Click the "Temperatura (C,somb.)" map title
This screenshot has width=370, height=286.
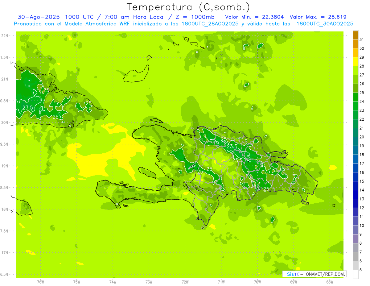tap(188, 7)
